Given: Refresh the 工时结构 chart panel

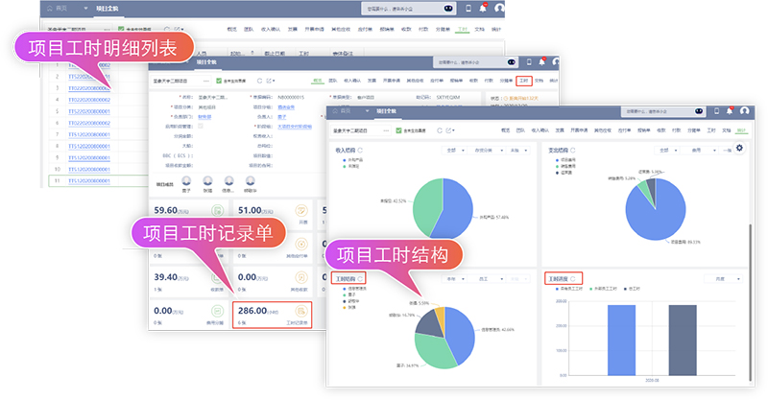Looking at the screenshot, I should (360, 278).
